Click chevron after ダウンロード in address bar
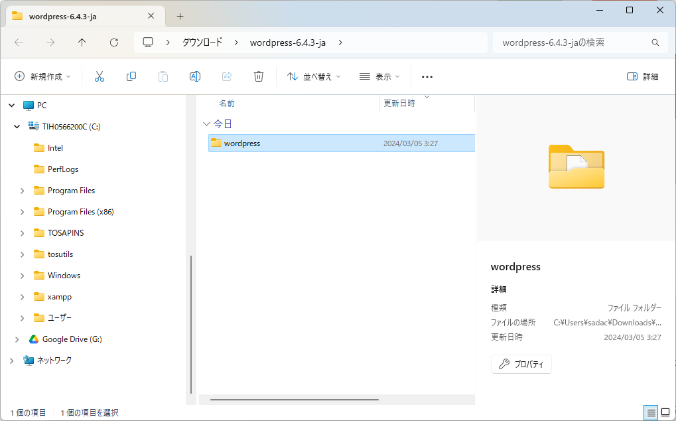Screen dimensions: 676x421 pos(236,42)
